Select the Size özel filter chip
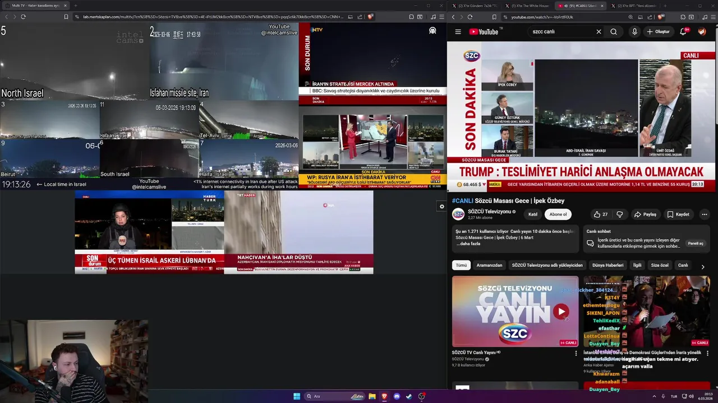This screenshot has width=718, height=403. point(660,265)
